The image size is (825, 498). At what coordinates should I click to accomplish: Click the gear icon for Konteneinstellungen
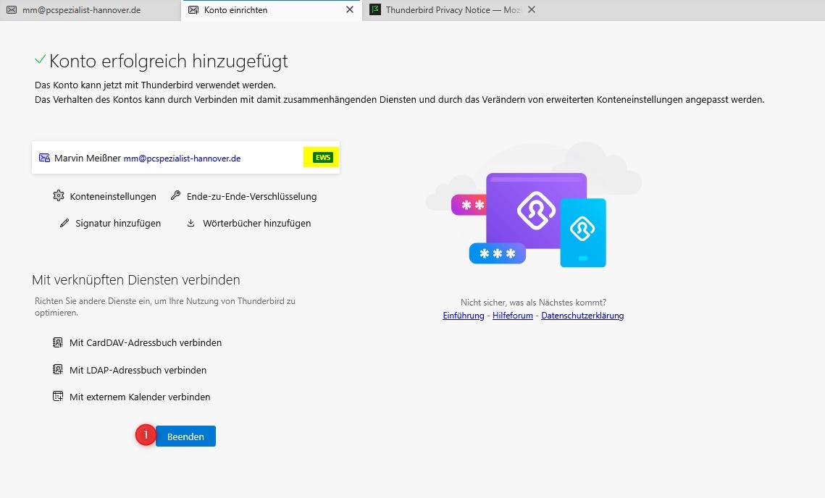click(59, 196)
